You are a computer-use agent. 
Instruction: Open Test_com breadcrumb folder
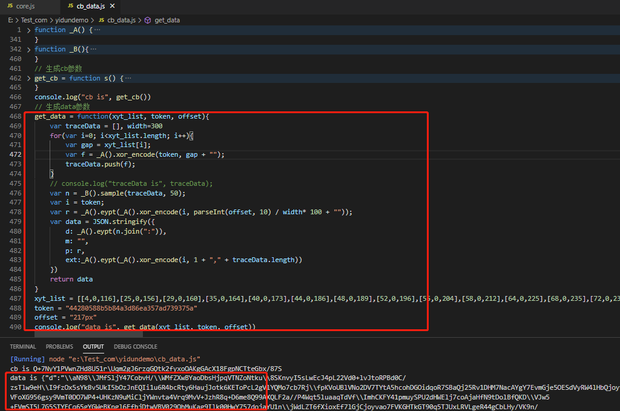coord(34,20)
